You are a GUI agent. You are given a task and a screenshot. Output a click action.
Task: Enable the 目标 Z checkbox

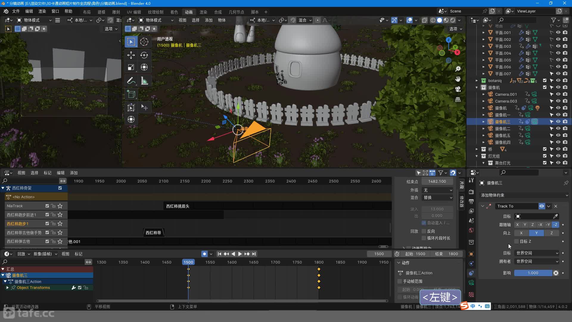coord(517,241)
